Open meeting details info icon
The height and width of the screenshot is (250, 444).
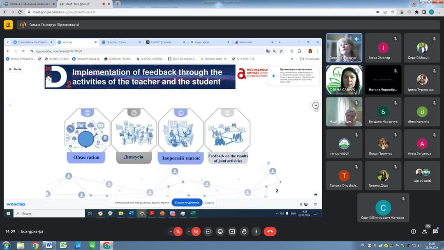coord(414,231)
